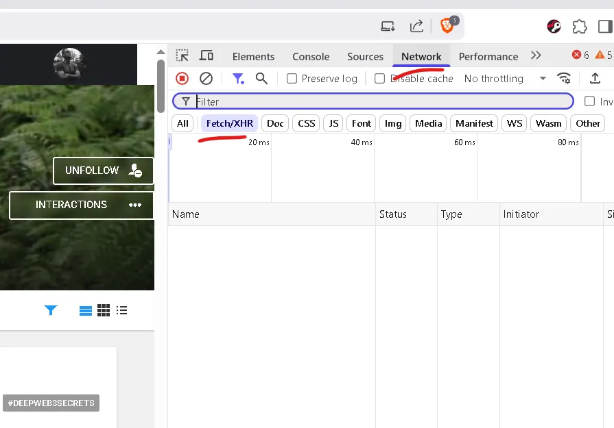Click the orange warning count icon
The image size is (614, 428).
(600, 55)
